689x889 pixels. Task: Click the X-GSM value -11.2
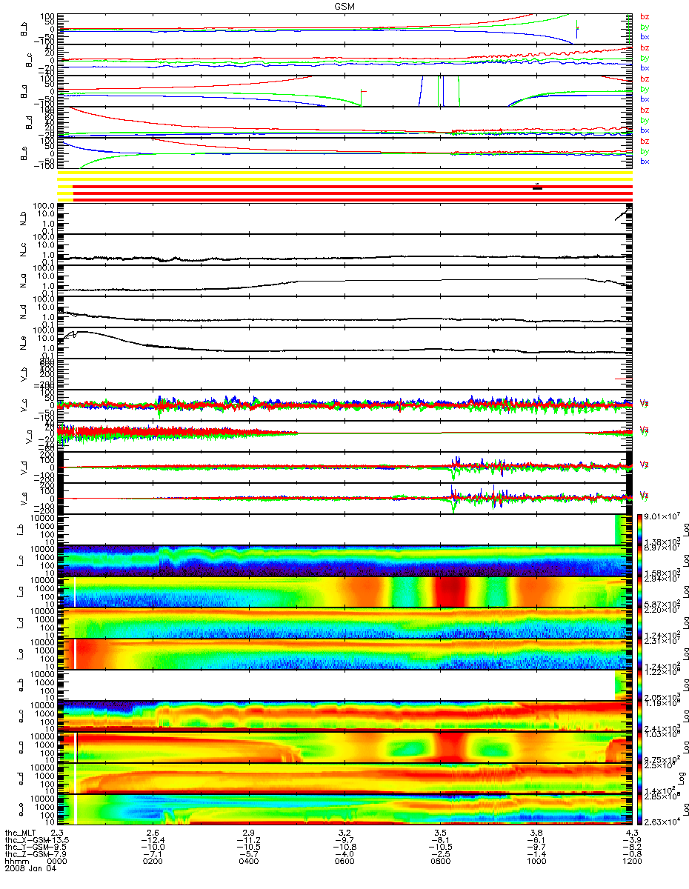coord(250,841)
